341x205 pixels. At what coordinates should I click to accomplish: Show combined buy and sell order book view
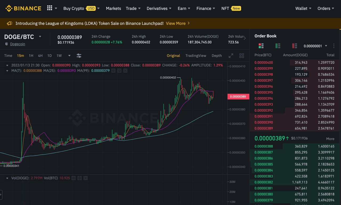(261, 46)
